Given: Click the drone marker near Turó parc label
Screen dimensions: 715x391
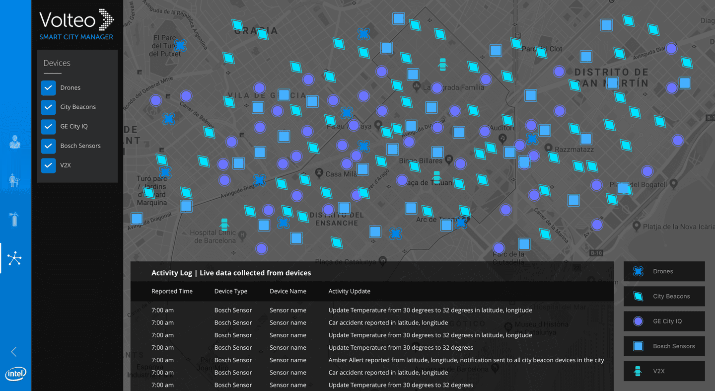Looking at the screenshot, I should point(165,172).
